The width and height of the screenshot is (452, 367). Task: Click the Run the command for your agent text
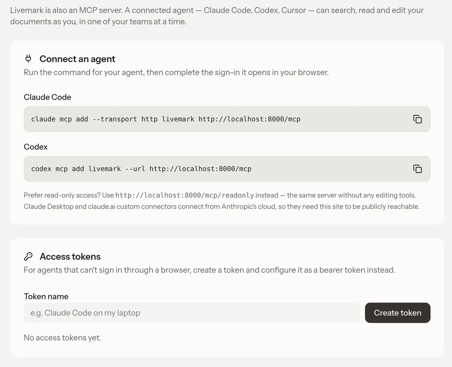pos(176,72)
